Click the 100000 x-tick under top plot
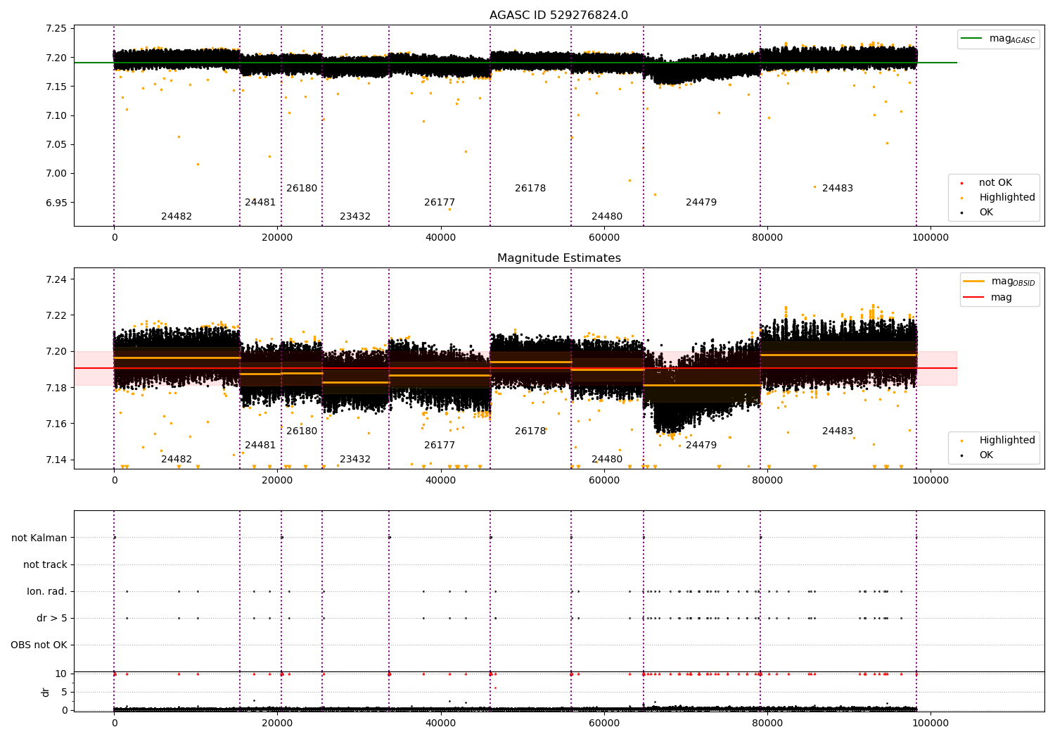This screenshot has width=1055, height=739. click(931, 238)
